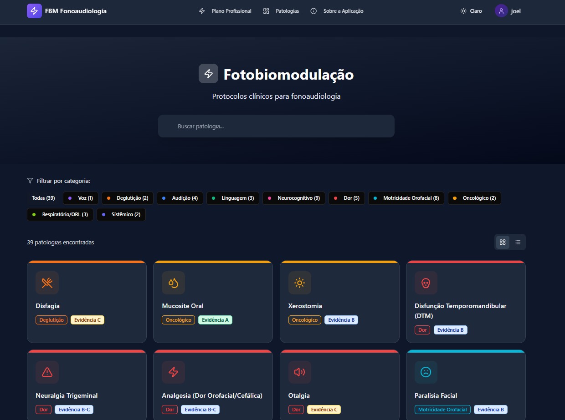Screen dimensions: 565x420
Task: Click the Neuralgia Trigeminal warning triangle icon
Action: (47, 372)
